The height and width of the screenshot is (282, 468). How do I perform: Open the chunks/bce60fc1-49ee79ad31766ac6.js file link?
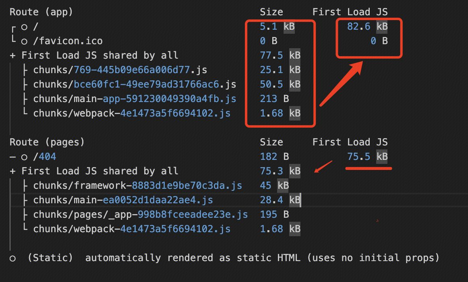click(x=135, y=84)
